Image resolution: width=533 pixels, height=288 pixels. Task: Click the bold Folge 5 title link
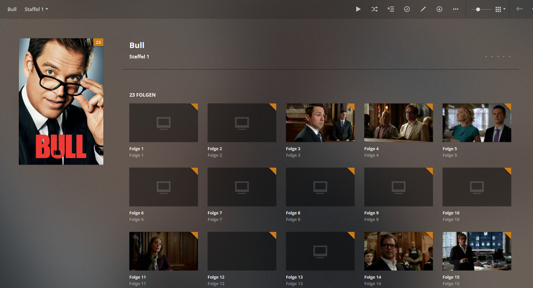[450, 149]
